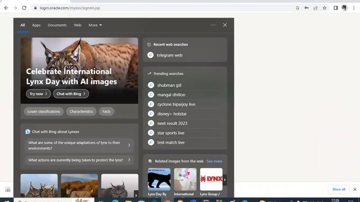Click the share page icon

[316, 8]
